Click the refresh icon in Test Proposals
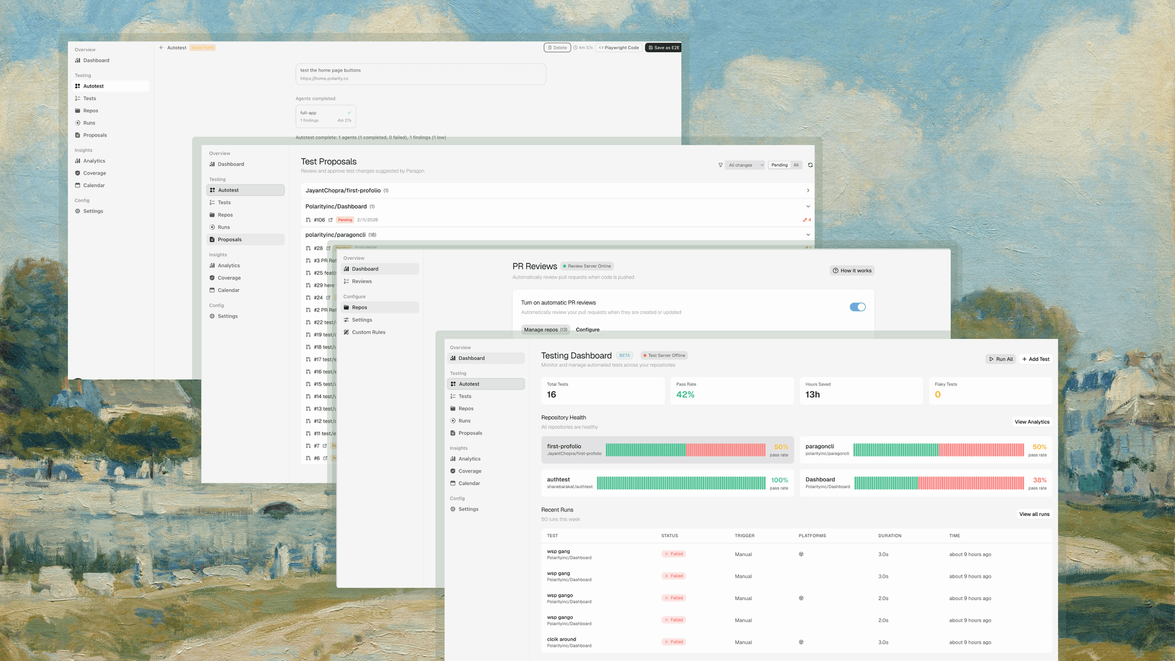This screenshot has height=661, width=1175. pos(810,165)
